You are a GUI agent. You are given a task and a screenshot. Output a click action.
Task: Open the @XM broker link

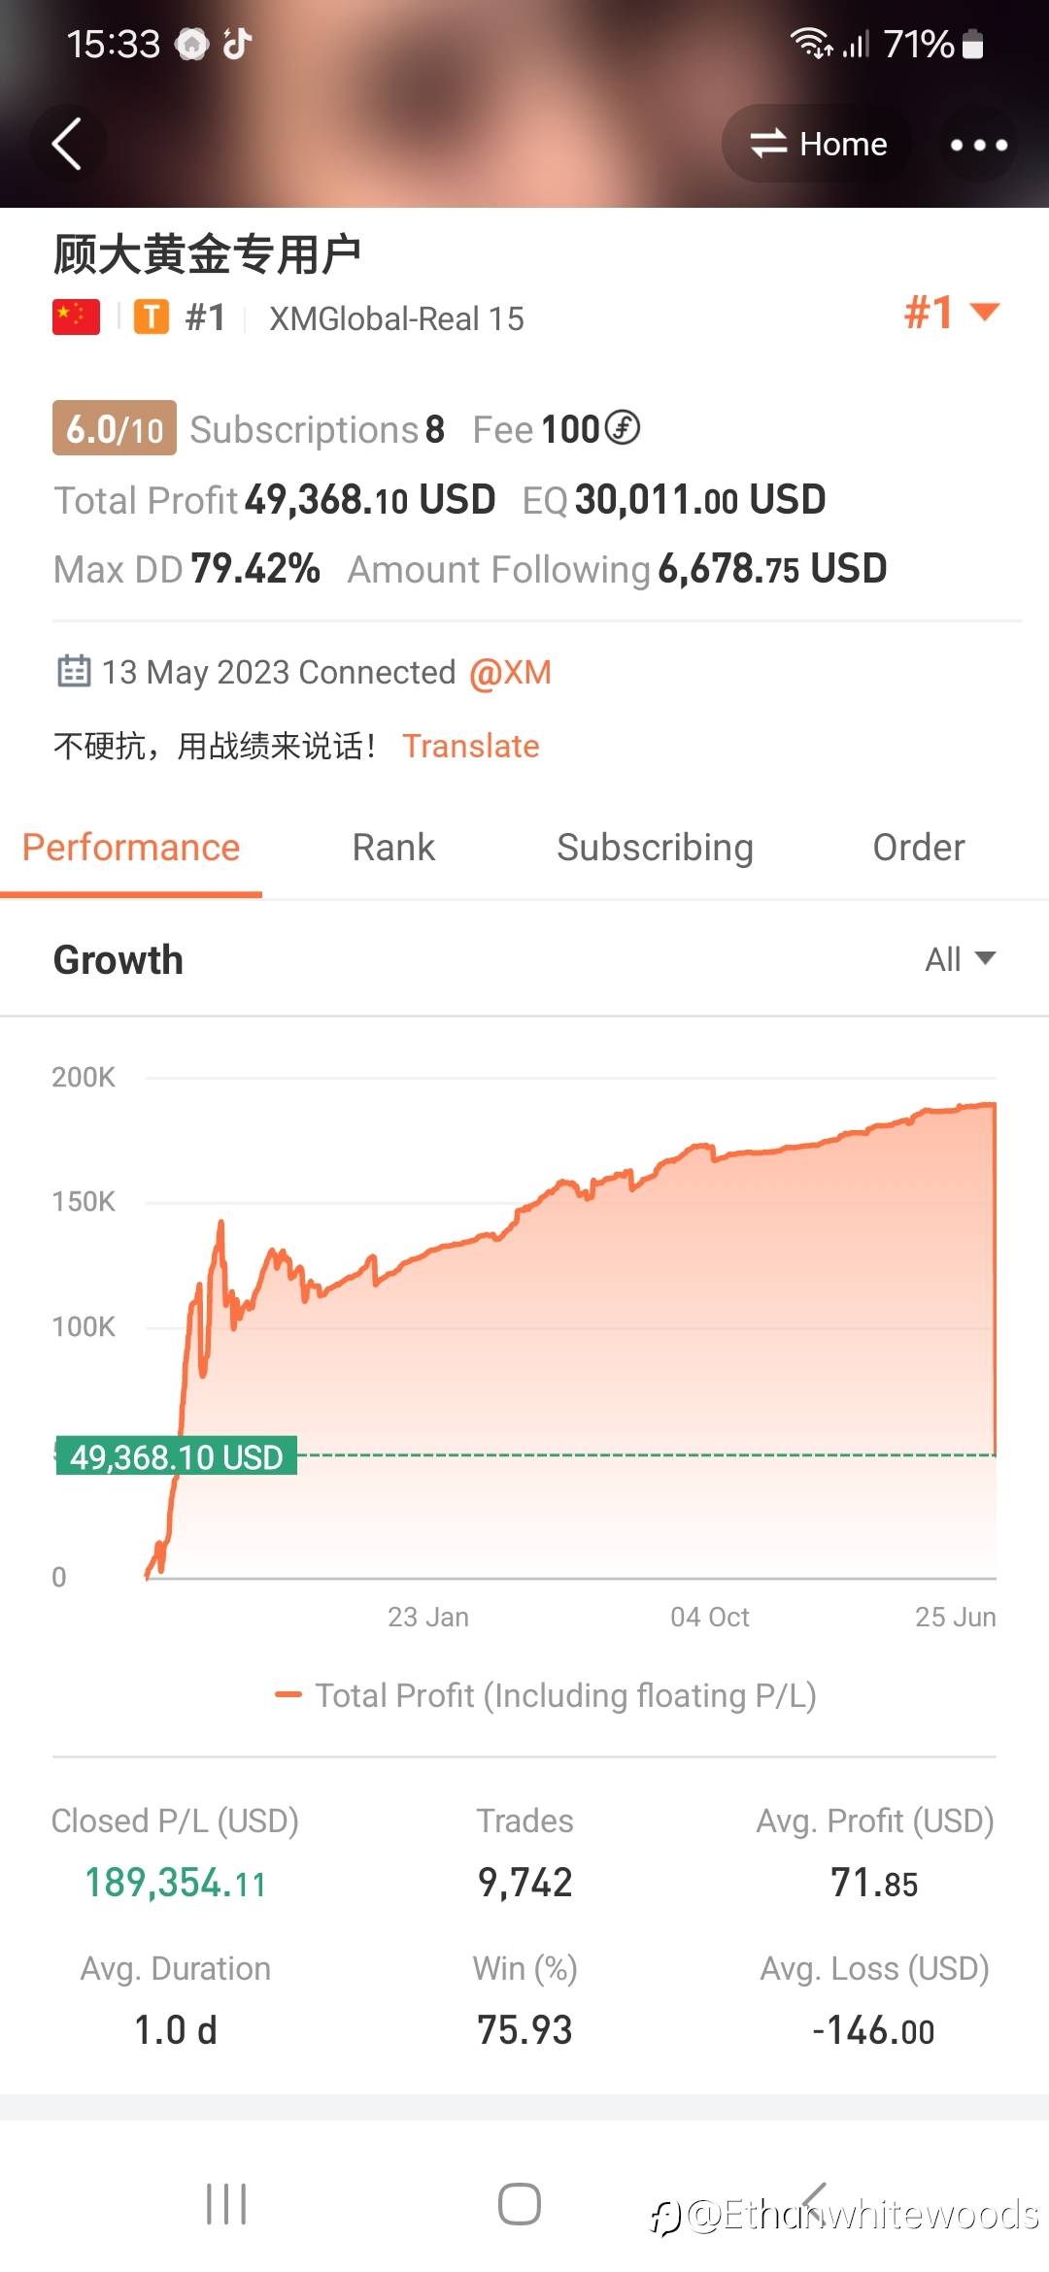point(510,672)
